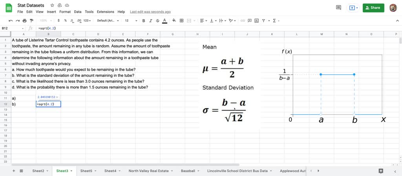Click the green Share button
Image resolution: width=402 pixels, height=176 pixels.
pyautogui.click(x=373, y=8)
